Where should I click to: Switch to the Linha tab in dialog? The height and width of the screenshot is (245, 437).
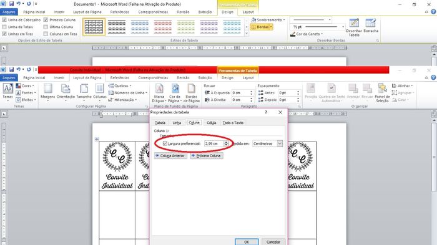click(177, 123)
